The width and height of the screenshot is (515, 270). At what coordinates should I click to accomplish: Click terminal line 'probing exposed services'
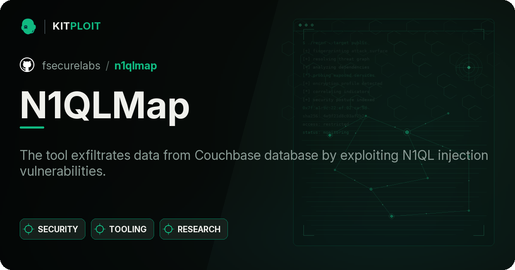click(339, 75)
